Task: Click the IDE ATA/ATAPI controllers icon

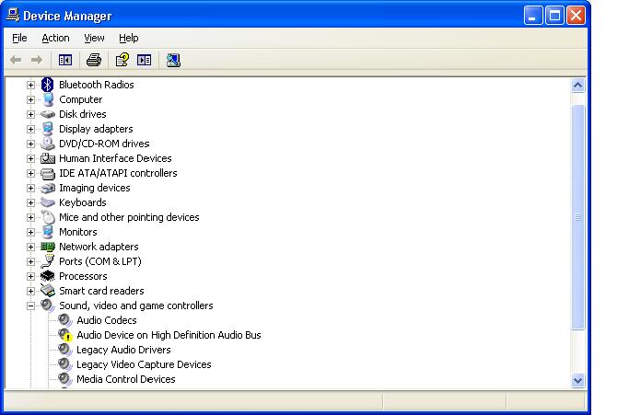Action: coord(48,173)
